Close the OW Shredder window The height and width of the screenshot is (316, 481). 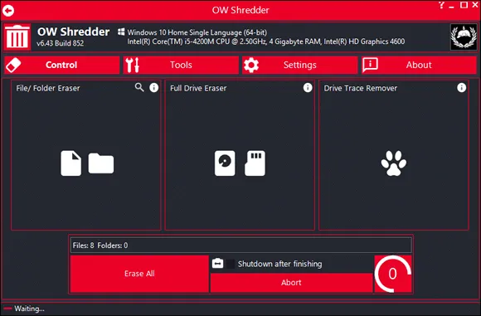pos(475,5)
